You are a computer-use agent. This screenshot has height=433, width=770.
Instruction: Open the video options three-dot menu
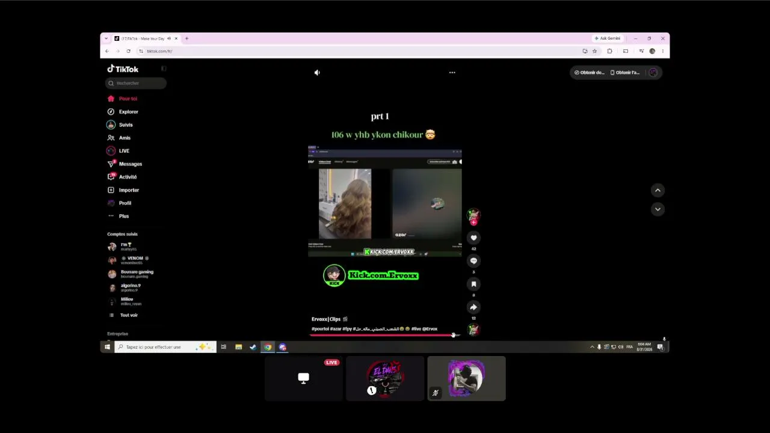point(452,73)
